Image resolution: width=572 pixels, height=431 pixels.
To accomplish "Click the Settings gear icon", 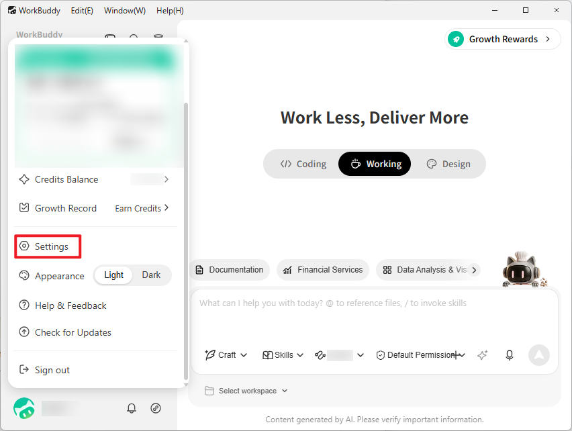I will [x=24, y=246].
